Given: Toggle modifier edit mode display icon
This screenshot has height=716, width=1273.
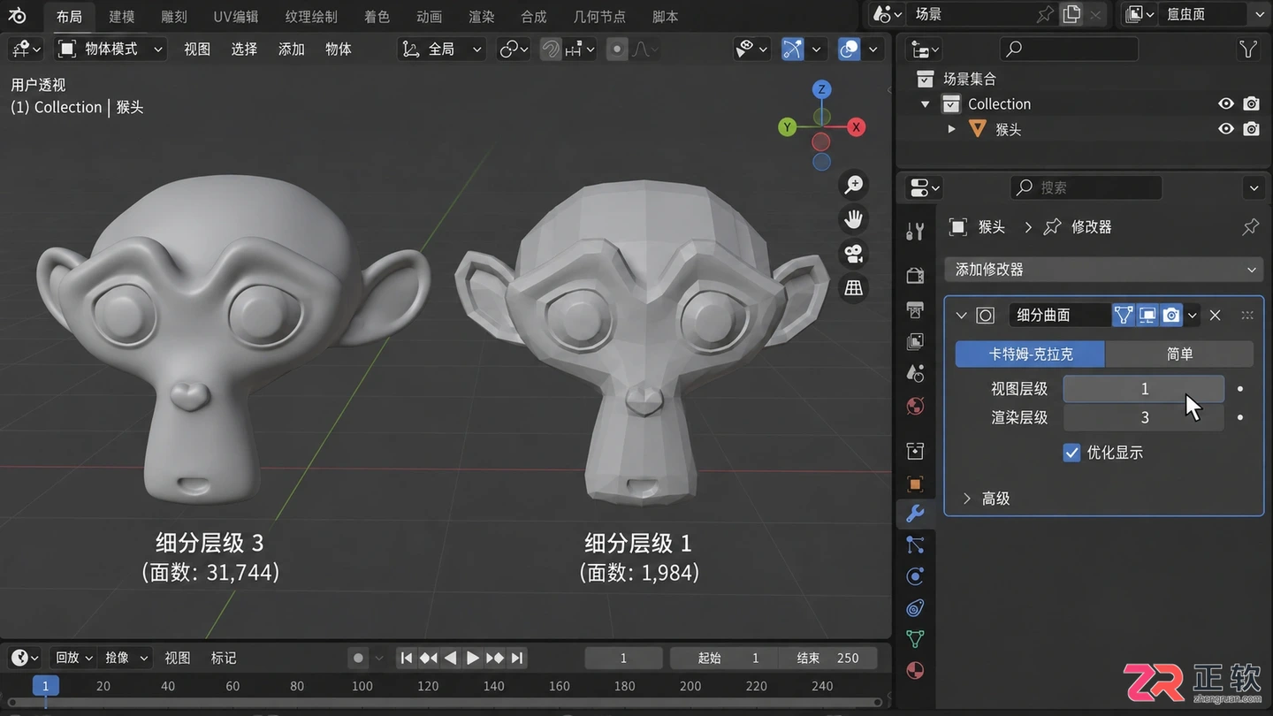Looking at the screenshot, I should [x=1123, y=315].
